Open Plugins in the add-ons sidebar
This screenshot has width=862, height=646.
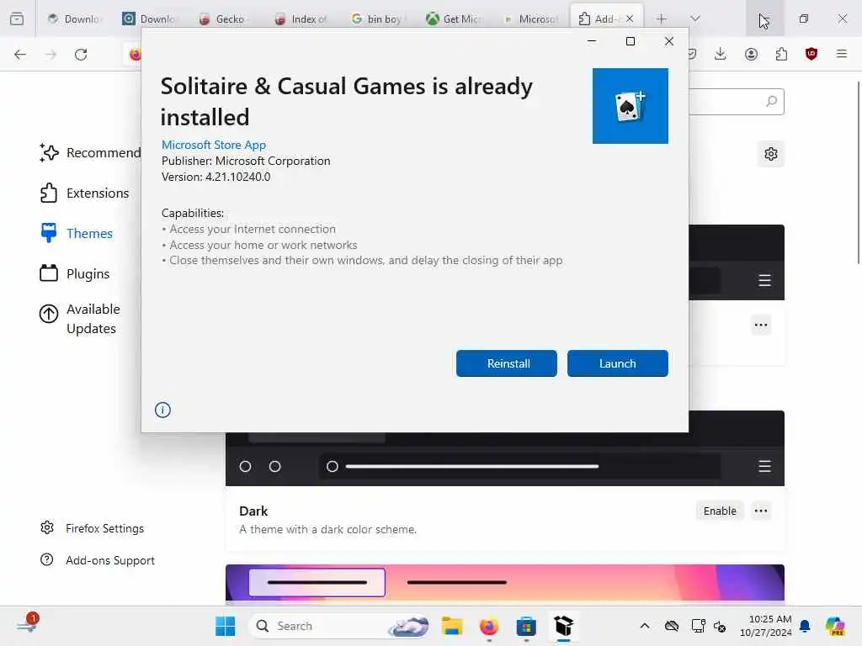click(x=75, y=273)
